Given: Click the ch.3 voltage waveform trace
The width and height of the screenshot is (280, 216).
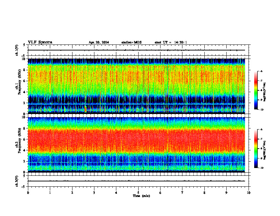Looking at the screenshot, I should click(136, 181).
